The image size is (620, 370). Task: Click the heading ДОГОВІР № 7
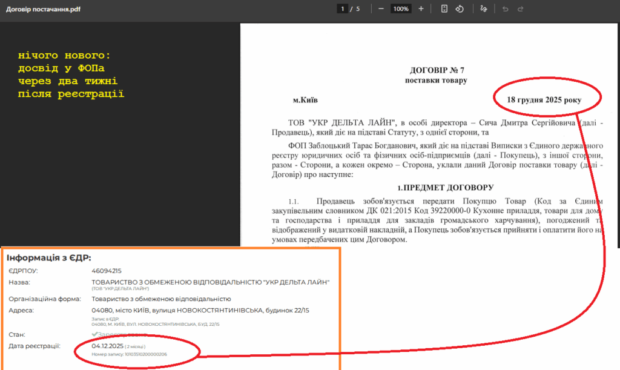(x=436, y=70)
